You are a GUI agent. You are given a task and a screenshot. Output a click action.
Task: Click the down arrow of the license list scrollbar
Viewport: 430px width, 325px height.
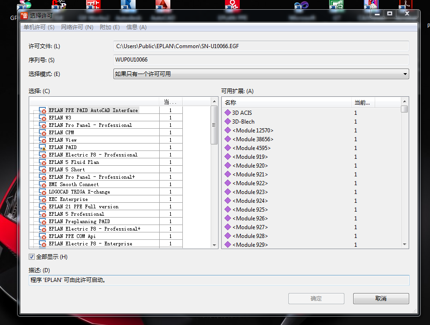click(214, 245)
